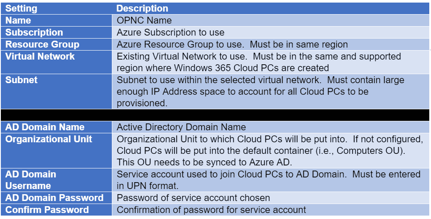The height and width of the screenshot is (219, 431).
Task: Click the black divider row
Action: (x=215, y=115)
